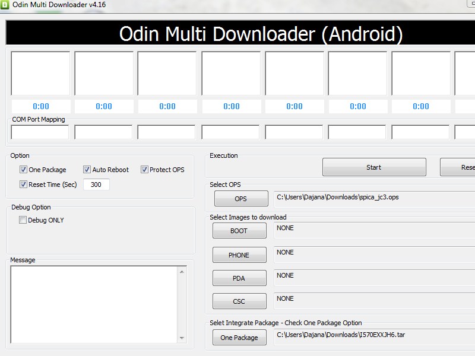Click the OPS file selection button
The height and width of the screenshot is (356, 475).
[x=241, y=199]
